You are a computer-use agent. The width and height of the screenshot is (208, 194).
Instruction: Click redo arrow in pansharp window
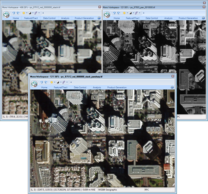tap(46, 82)
